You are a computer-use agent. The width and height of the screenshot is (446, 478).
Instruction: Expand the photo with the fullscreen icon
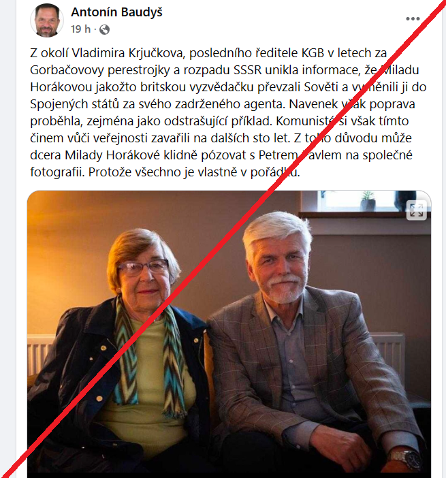(x=417, y=210)
